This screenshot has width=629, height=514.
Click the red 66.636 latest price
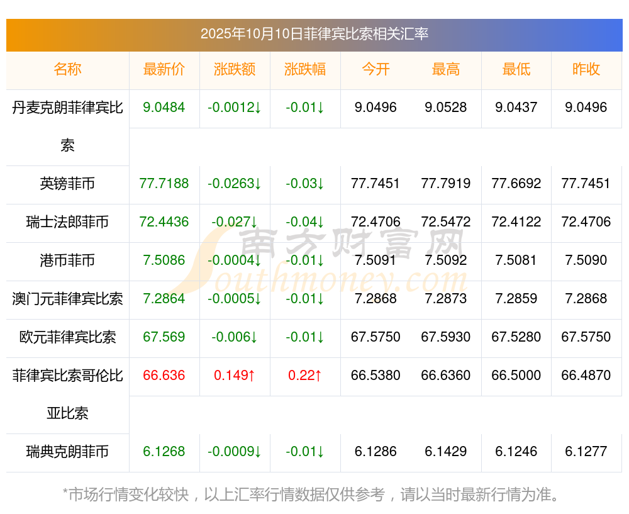pyautogui.click(x=164, y=376)
